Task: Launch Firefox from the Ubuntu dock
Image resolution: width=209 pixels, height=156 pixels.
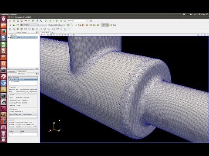Action: pos(3,32)
